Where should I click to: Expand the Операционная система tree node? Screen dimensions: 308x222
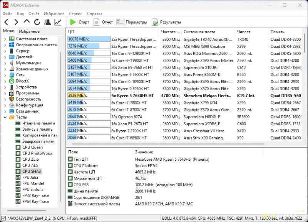coord(5,45)
